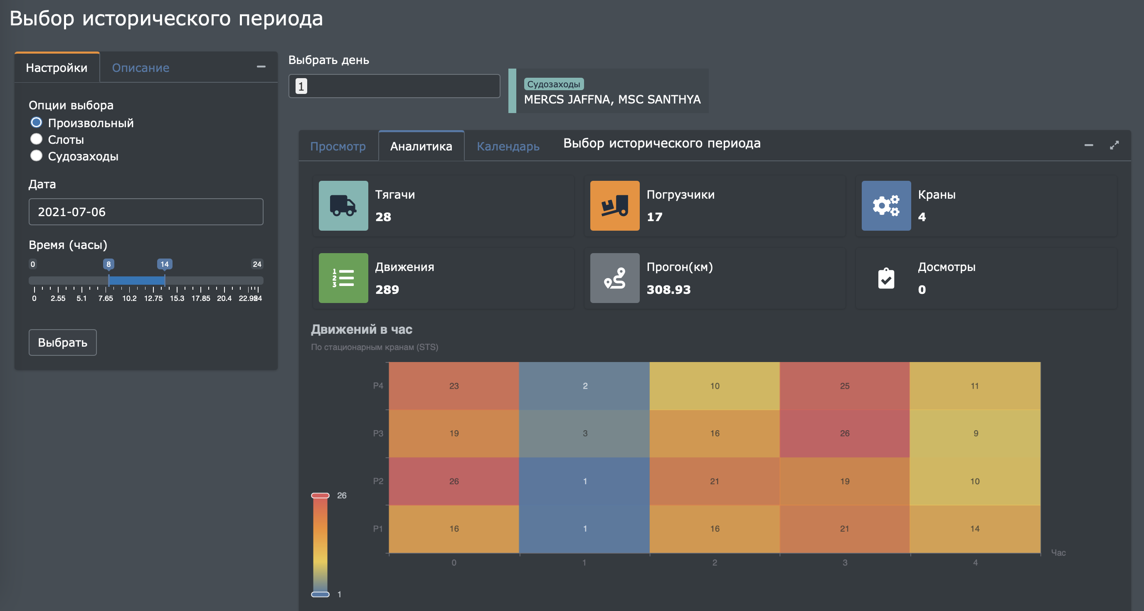
Task: Open the Описание tab
Action: click(x=141, y=67)
